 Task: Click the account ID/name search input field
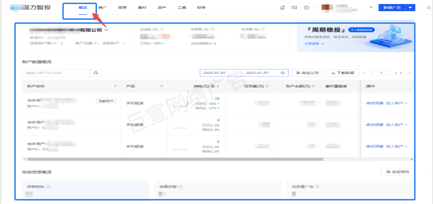pyautogui.click(x=56, y=73)
